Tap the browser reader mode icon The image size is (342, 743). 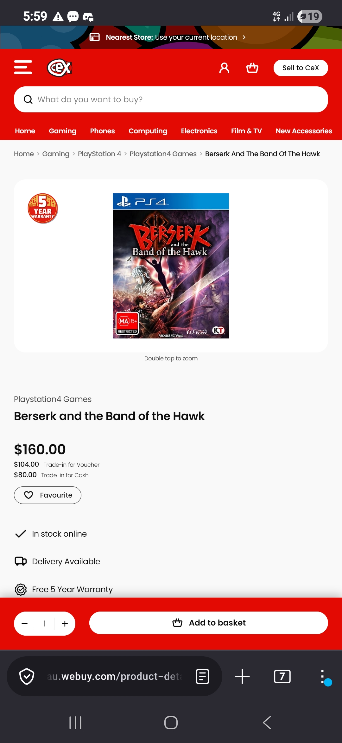202,676
